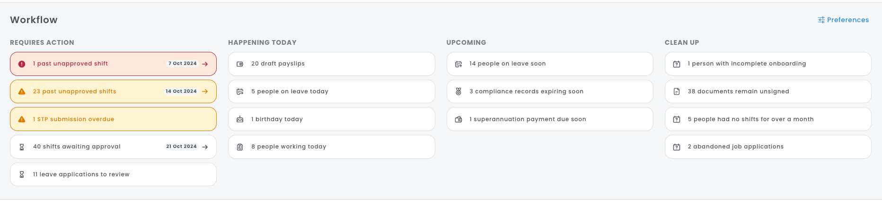
Task: Click the sliders icon next to Preferences
Action: (821, 20)
